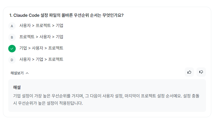
Task: Select the option A letter badge
Action: point(12,26)
